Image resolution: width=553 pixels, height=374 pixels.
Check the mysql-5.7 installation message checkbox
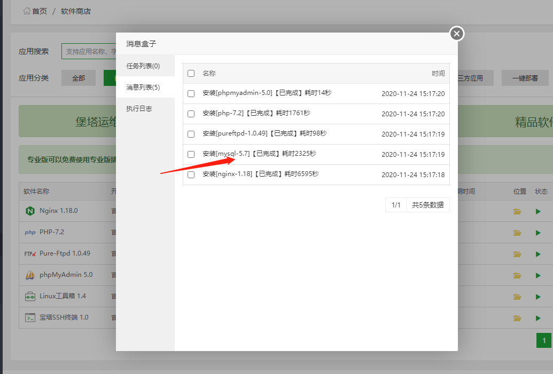[x=191, y=154]
